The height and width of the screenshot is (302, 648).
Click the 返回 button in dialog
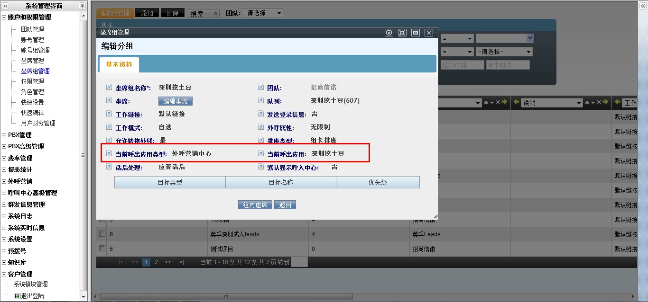pyautogui.click(x=285, y=205)
